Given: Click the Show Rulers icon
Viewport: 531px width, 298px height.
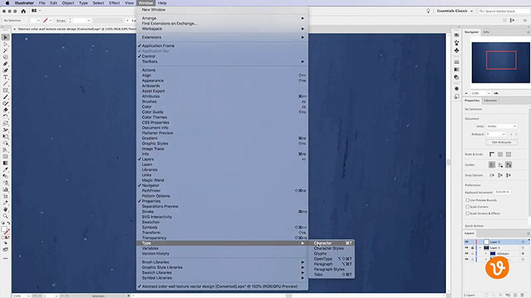Looking at the screenshot, I should pos(492,154).
